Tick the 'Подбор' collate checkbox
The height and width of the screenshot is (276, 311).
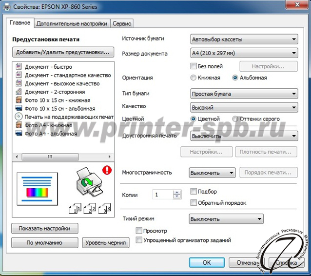194,192
